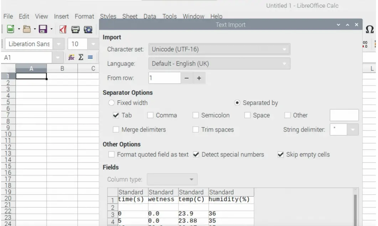Select the humidity(%) preview column header
Image resolution: width=378 pixels, height=226 pixels.
pos(231,192)
